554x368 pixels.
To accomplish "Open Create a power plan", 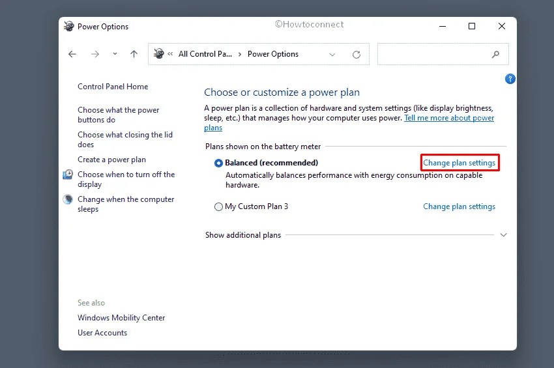I will pyautogui.click(x=111, y=160).
